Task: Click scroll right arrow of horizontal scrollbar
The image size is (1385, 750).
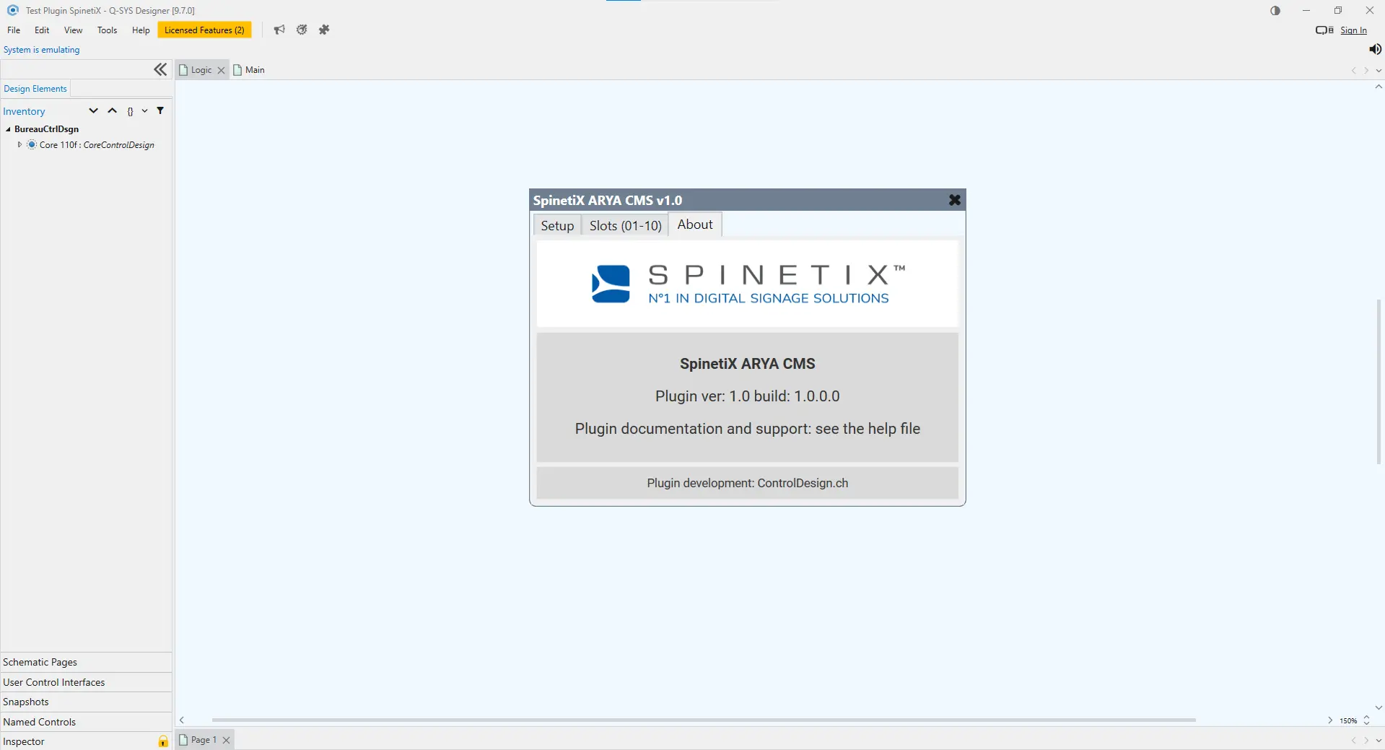Action: click(x=1329, y=720)
